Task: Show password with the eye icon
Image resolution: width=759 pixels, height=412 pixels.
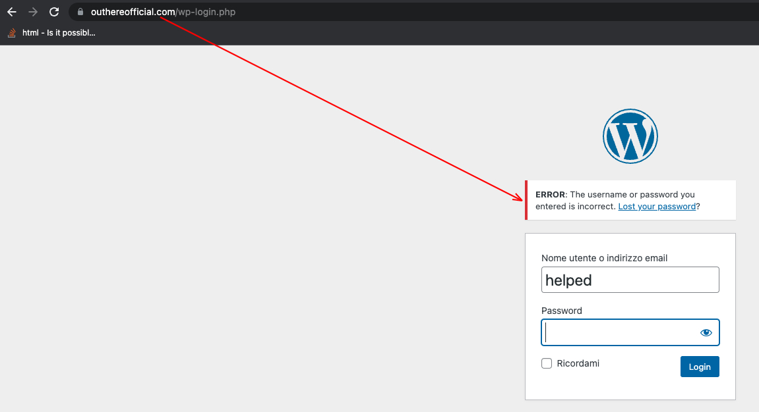Action: pos(706,332)
